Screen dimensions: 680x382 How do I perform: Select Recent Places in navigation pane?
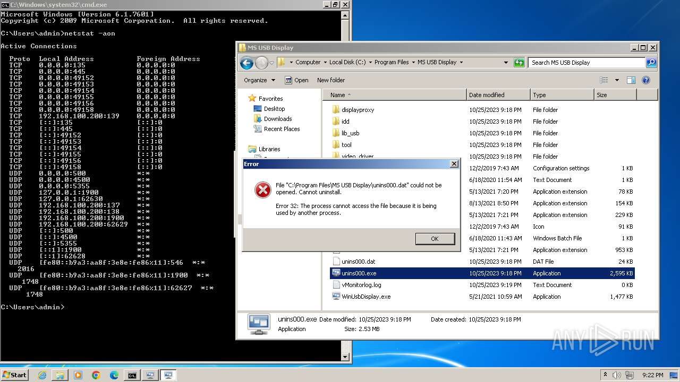pyautogui.click(x=282, y=129)
